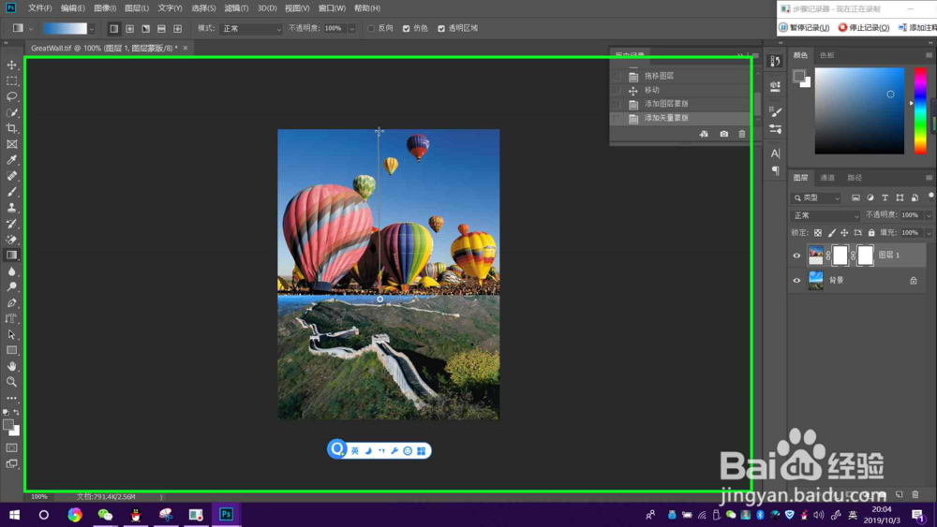This screenshot has width=937, height=527.
Task: Select the History Brush tool
Action: coord(11,224)
